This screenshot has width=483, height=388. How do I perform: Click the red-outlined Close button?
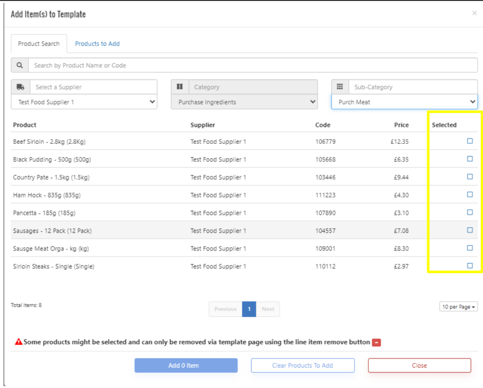point(419,366)
